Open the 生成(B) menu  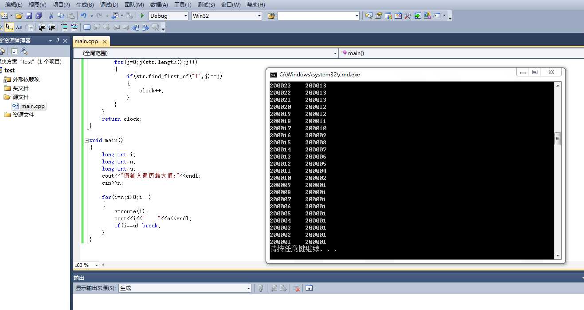click(x=85, y=4)
